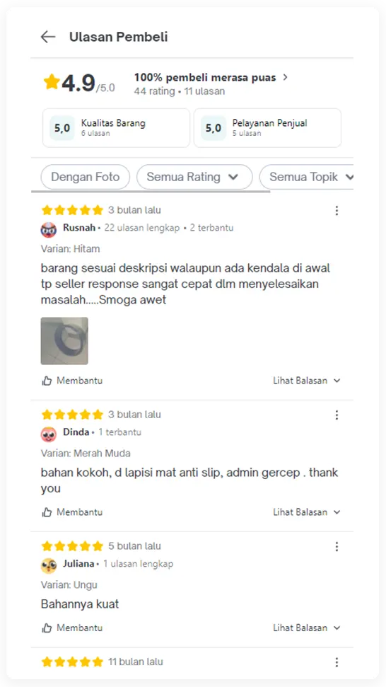Click the horizontal scrollbar under the filter chips
The width and height of the screenshot is (386, 687).
coord(151,191)
